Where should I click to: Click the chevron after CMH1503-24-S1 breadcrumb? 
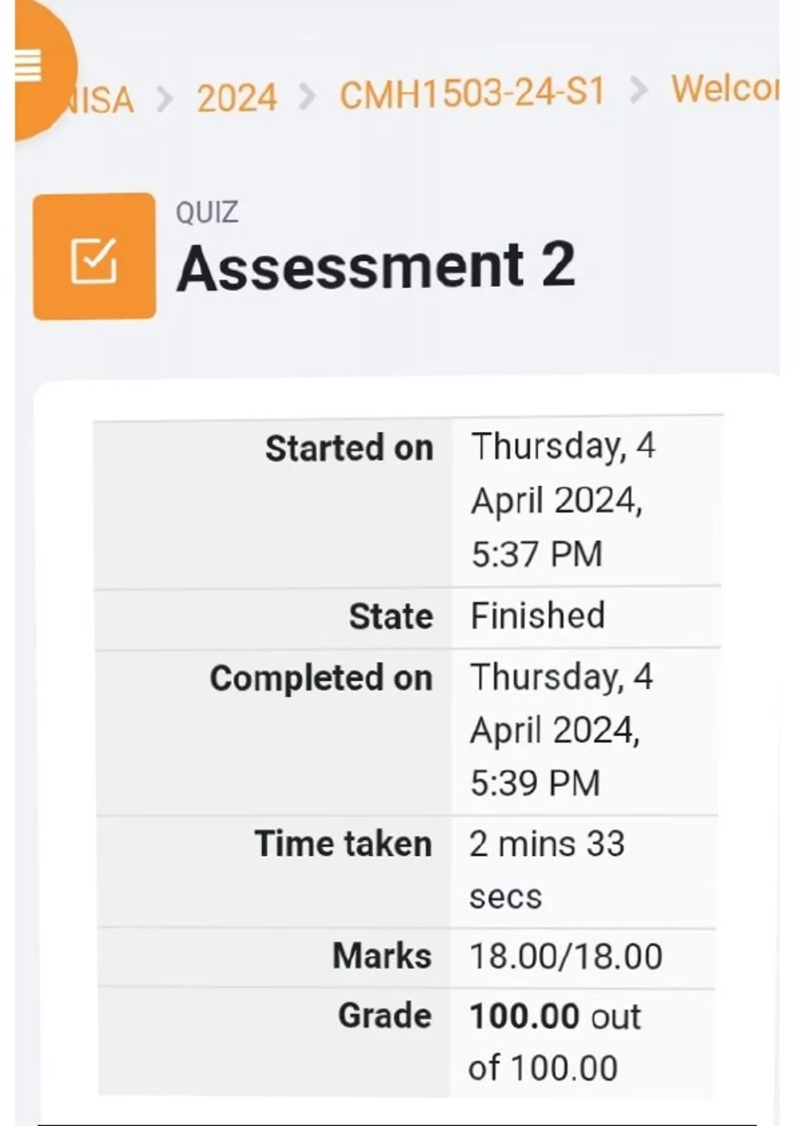[x=638, y=91]
